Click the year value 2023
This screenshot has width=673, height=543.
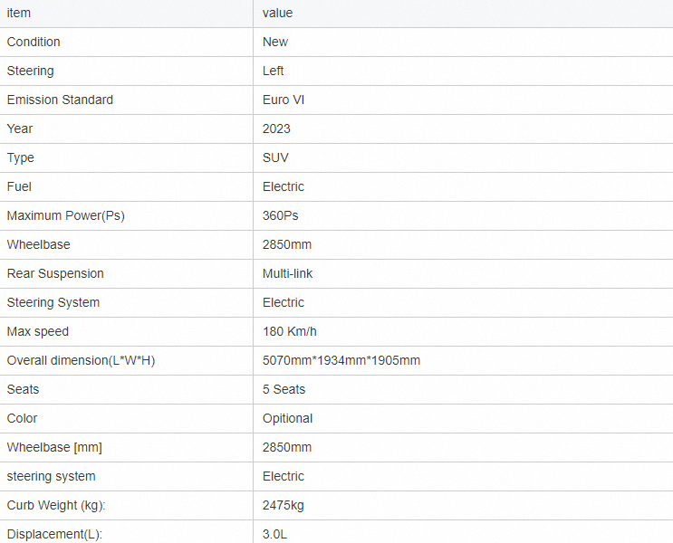coord(276,129)
